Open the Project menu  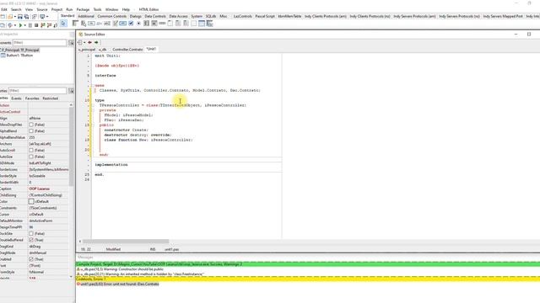[x=57, y=9]
